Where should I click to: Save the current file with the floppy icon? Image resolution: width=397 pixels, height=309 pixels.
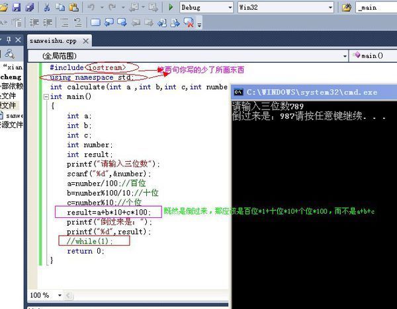point(17,7)
